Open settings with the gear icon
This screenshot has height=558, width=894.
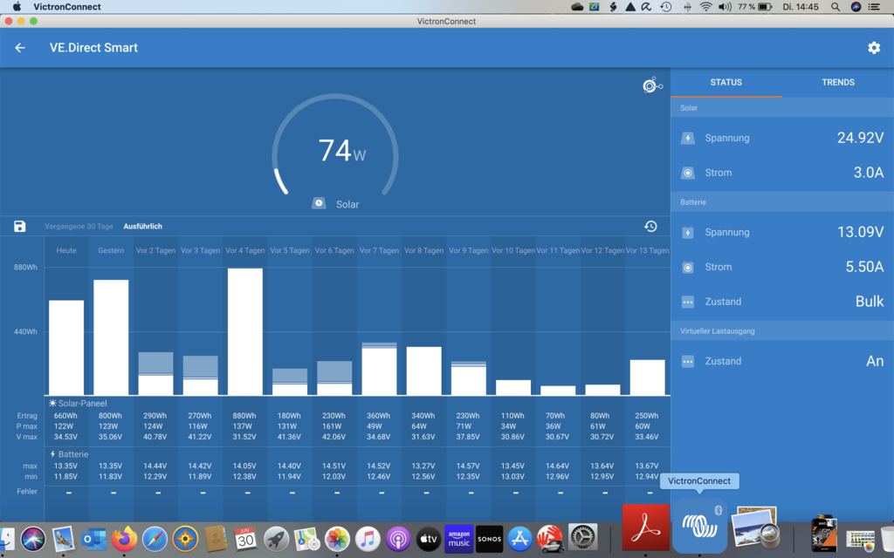coord(873,48)
